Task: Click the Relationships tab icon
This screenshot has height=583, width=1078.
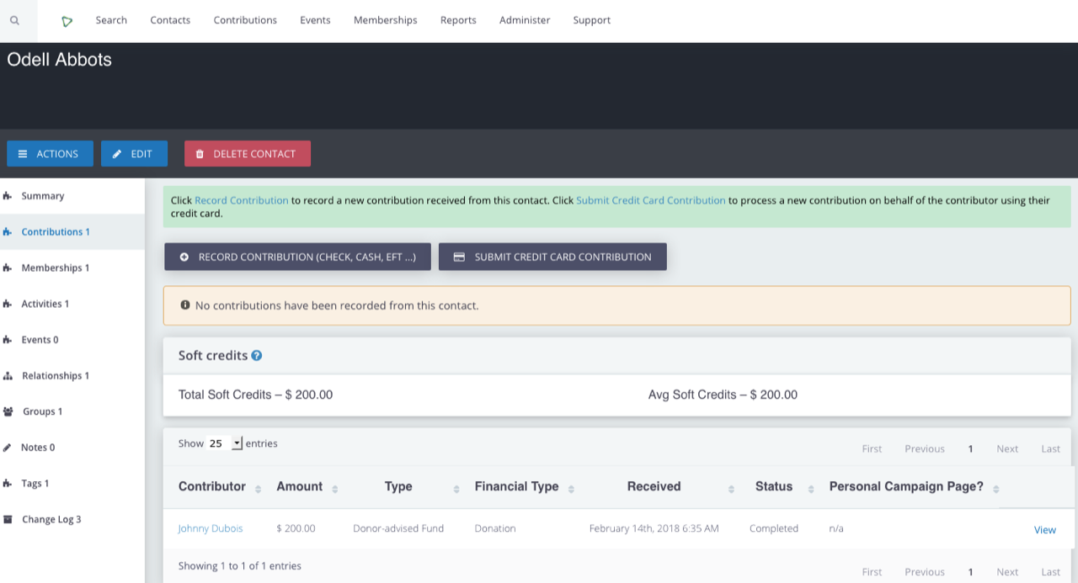Action: (x=8, y=376)
